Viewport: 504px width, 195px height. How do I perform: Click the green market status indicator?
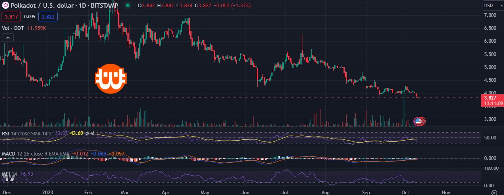[128, 6]
